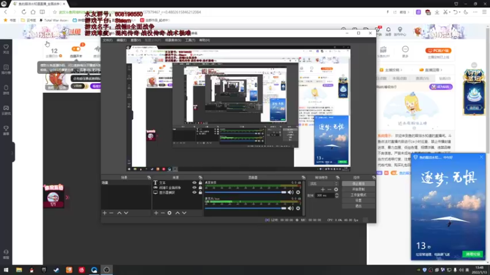Open OBS Tools menu

point(190,40)
